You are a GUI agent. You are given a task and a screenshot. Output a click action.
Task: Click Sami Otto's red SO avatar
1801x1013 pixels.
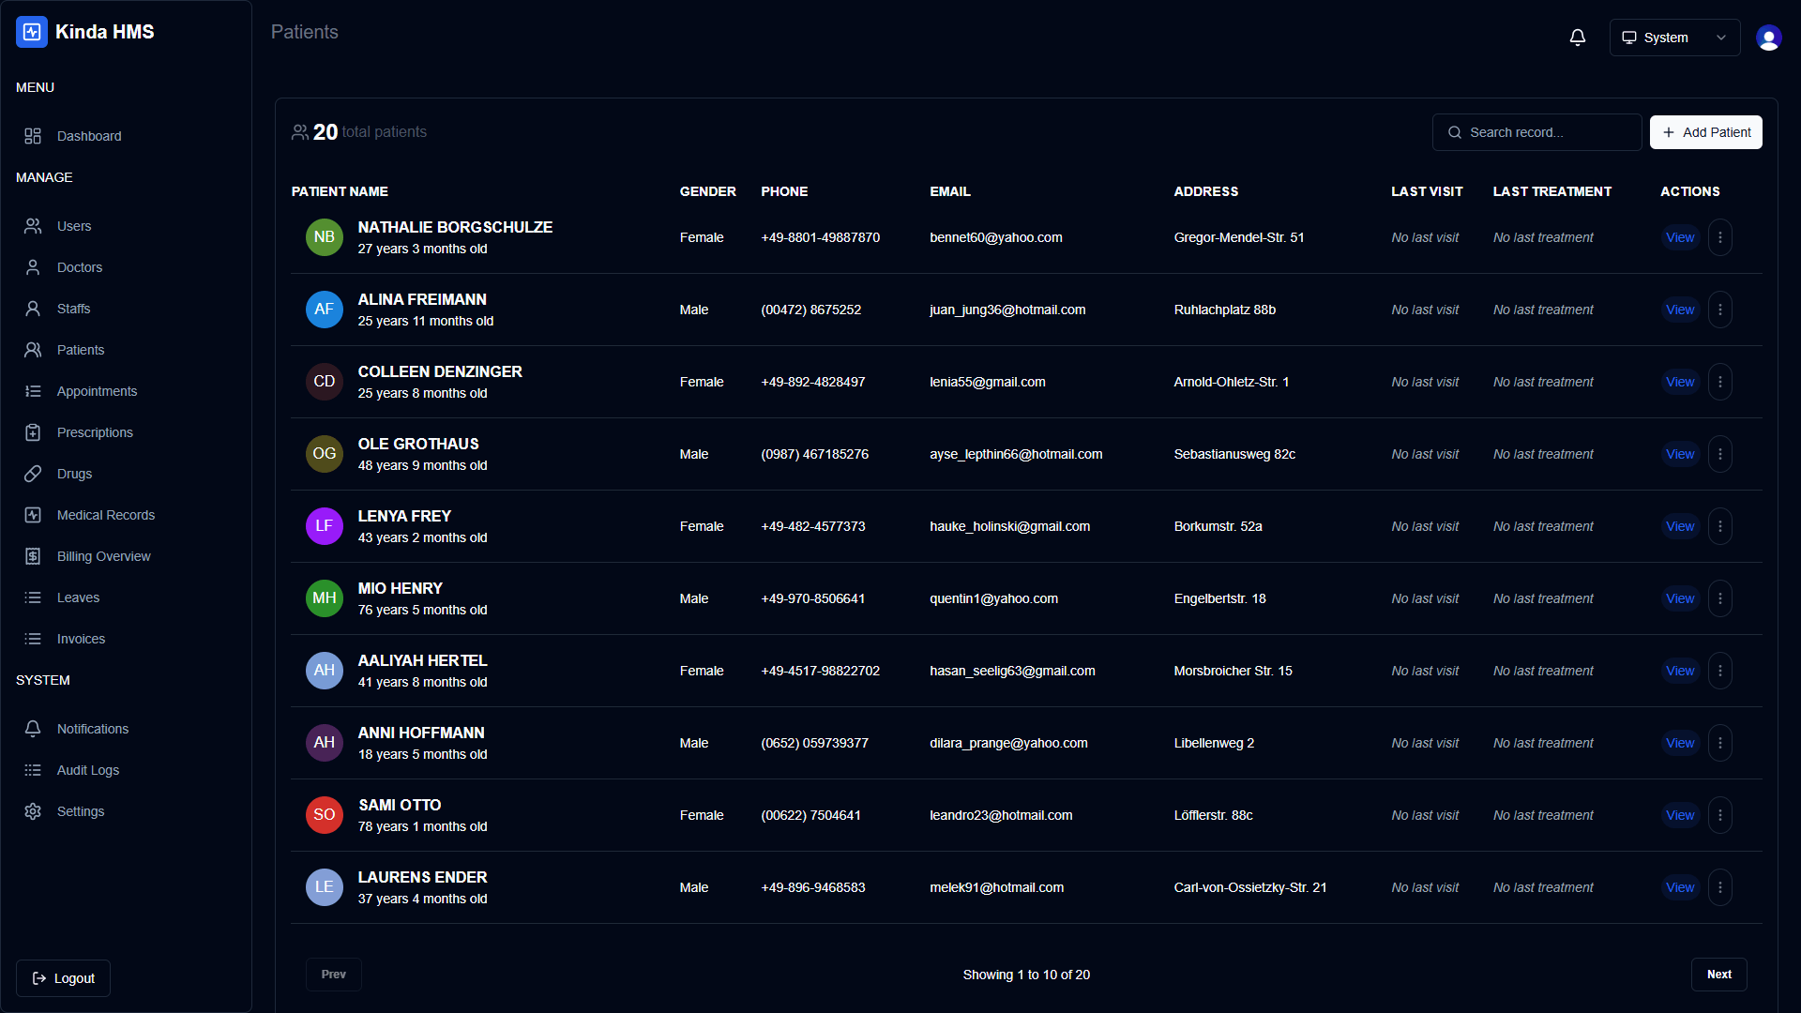click(x=324, y=814)
